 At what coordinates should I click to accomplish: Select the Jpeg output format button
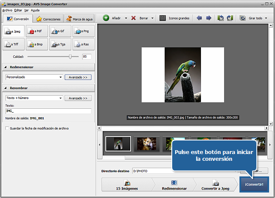(x=14, y=31)
